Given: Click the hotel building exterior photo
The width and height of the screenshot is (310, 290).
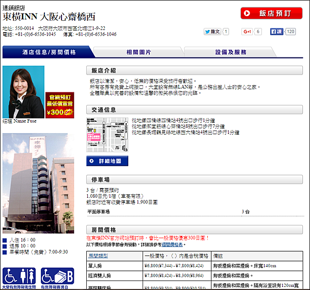Looking at the screenshot, I should pyautogui.click(x=38, y=183).
